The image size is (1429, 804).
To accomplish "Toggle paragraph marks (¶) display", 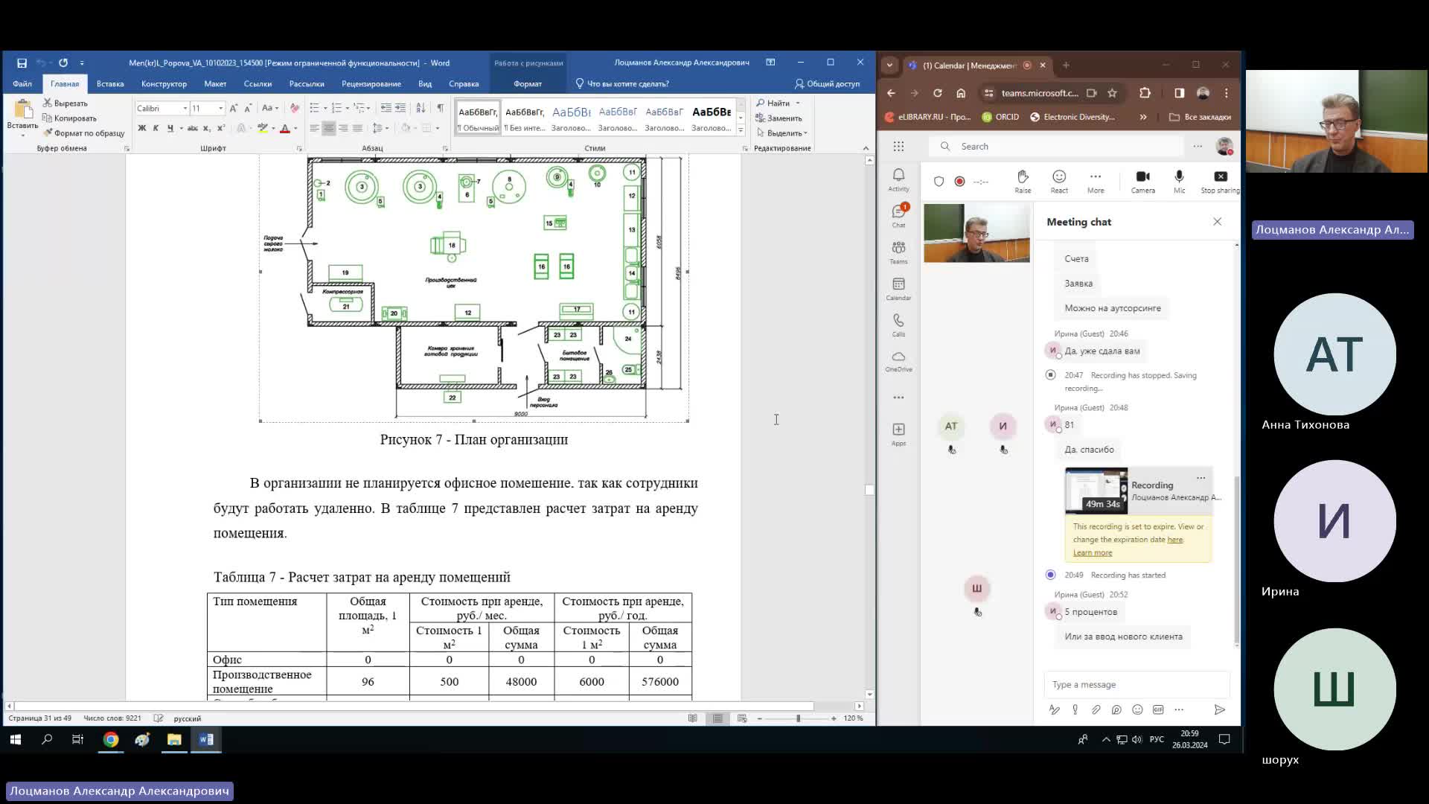I will (441, 109).
